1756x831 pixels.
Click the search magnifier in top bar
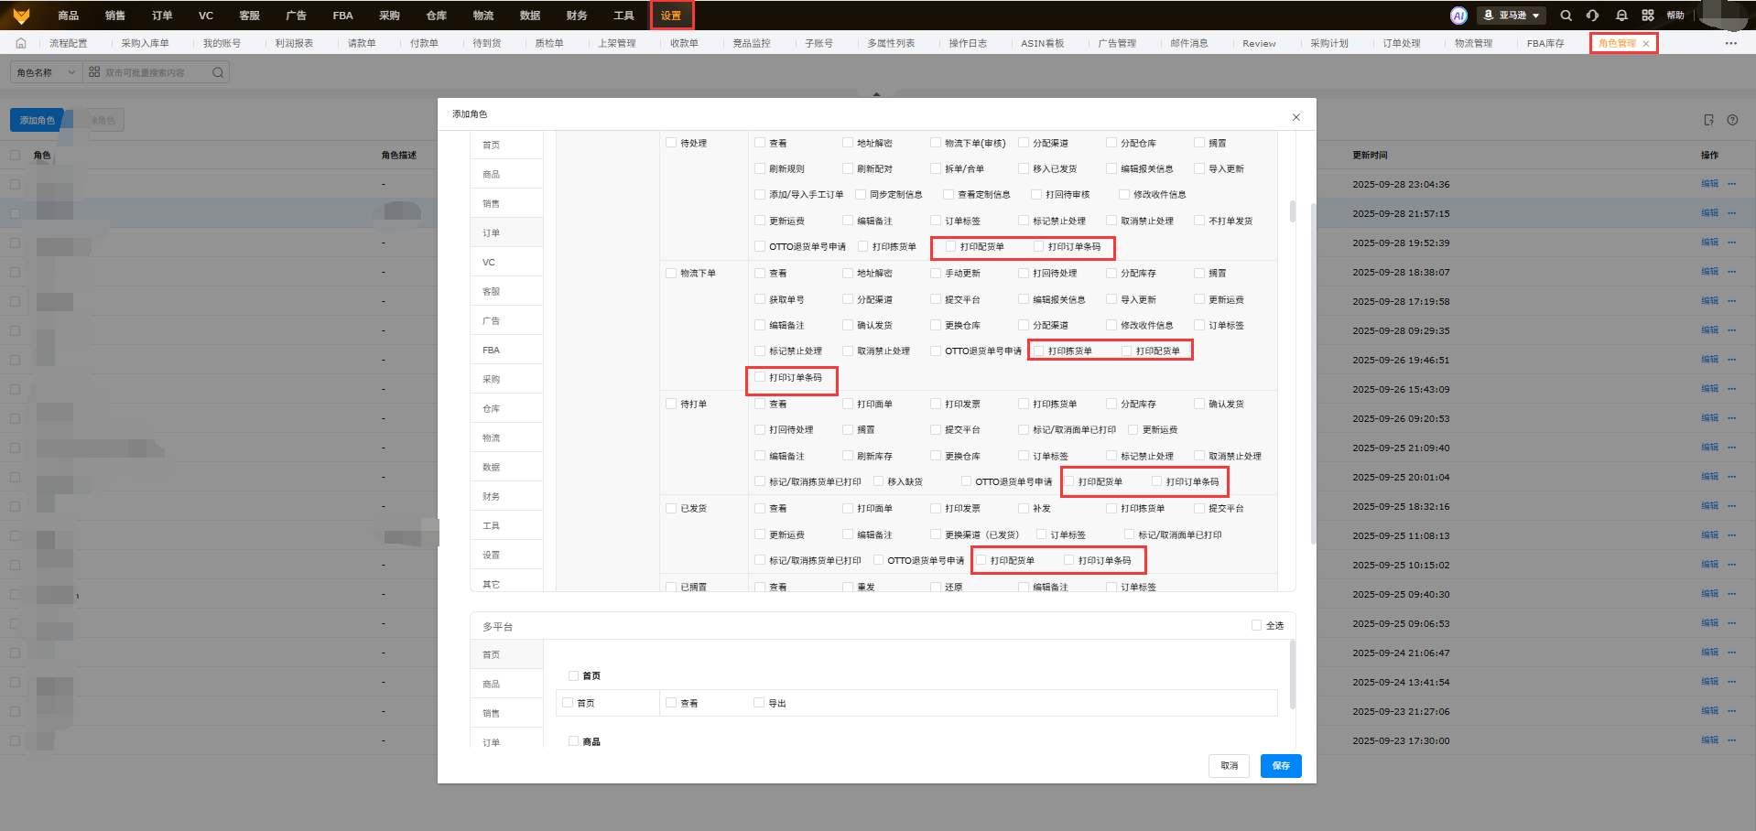click(x=1566, y=16)
